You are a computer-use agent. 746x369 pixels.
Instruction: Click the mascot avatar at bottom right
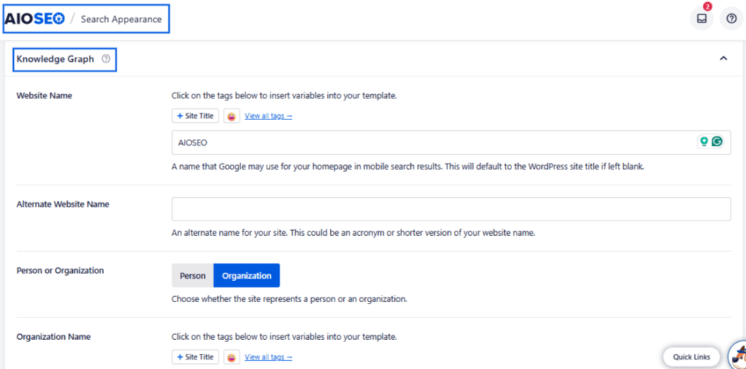(x=739, y=356)
